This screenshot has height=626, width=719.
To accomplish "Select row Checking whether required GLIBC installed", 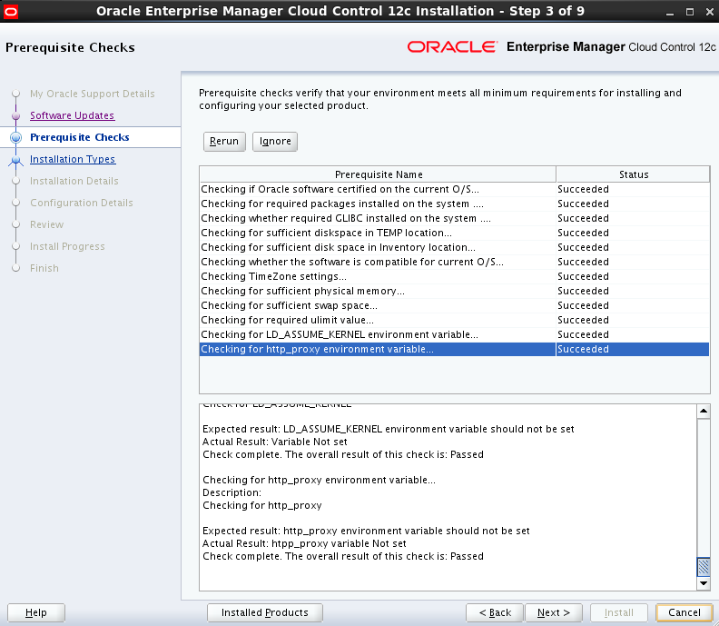I will click(x=455, y=218).
